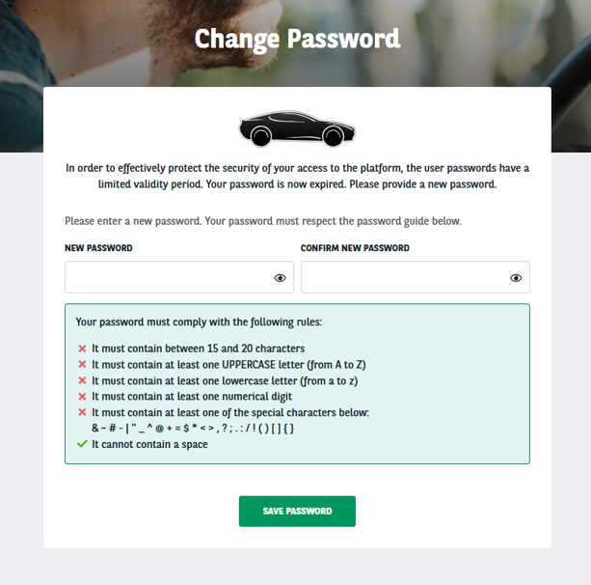Click the NEW PASSWORD field label
Screen dimensions: 591x585
click(x=98, y=248)
